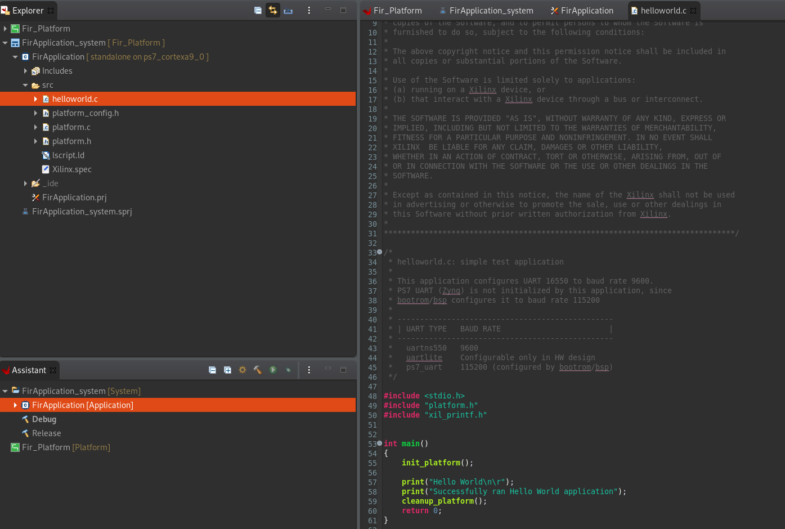Expand platform_config.h arrow
785x529 pixels.
[x=35, y=113]
